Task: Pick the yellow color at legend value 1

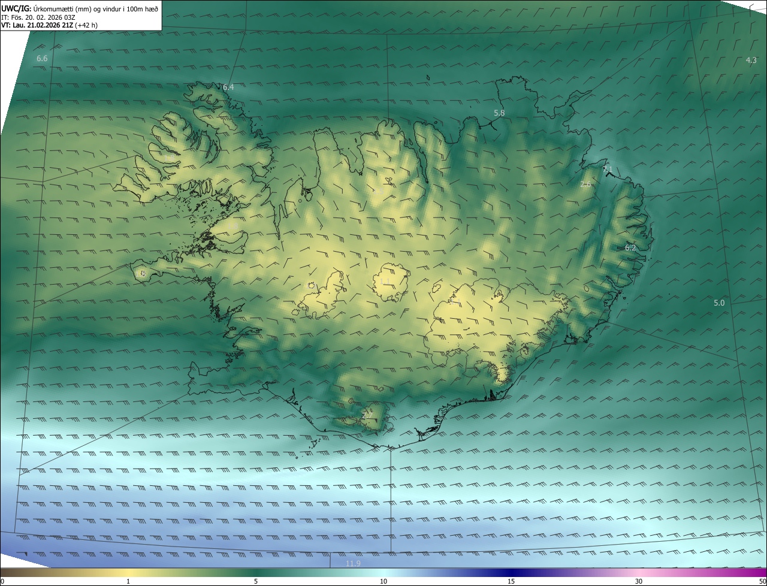Action: [128, 572]
